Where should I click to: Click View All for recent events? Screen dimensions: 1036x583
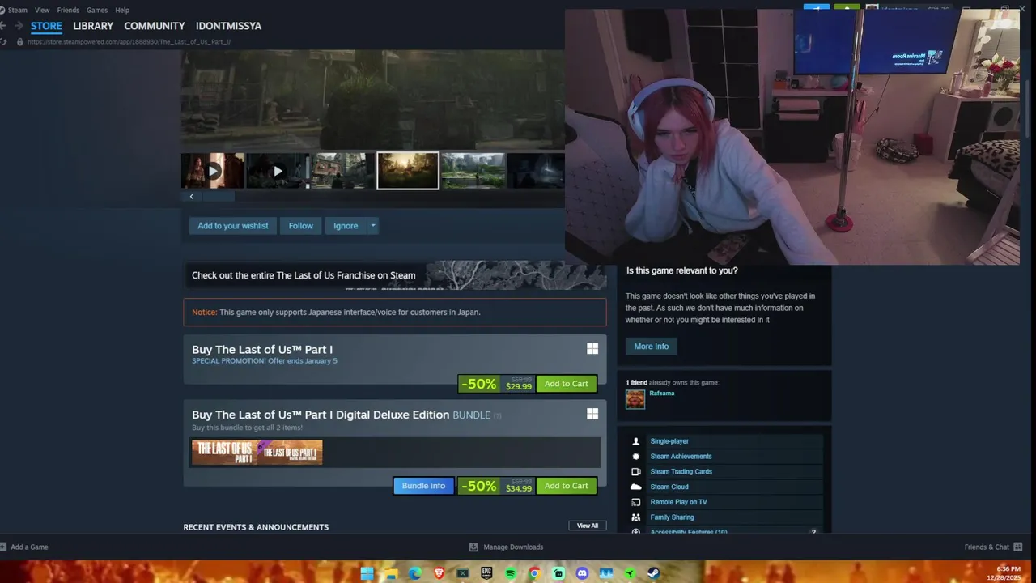coord(588,526)
